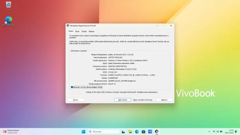
Task: Open the Kosz recycle bin icon
Action: click(8, 6)
